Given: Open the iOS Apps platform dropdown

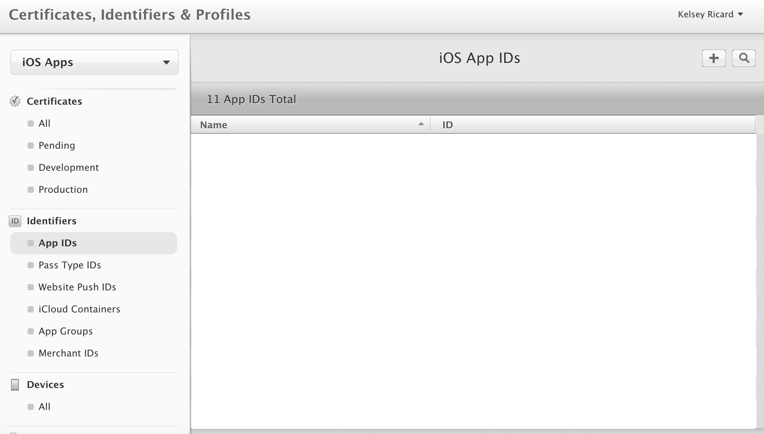Looking at the screenshot, I should (94, 62).
